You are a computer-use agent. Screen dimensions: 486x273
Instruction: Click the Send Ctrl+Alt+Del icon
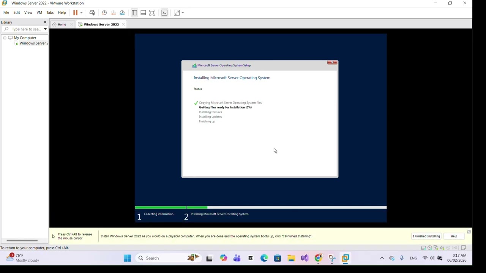pos(92,13)
